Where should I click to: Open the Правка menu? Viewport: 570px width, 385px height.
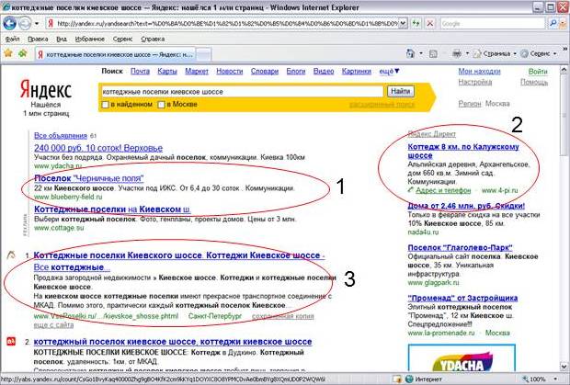coord(38,39)
